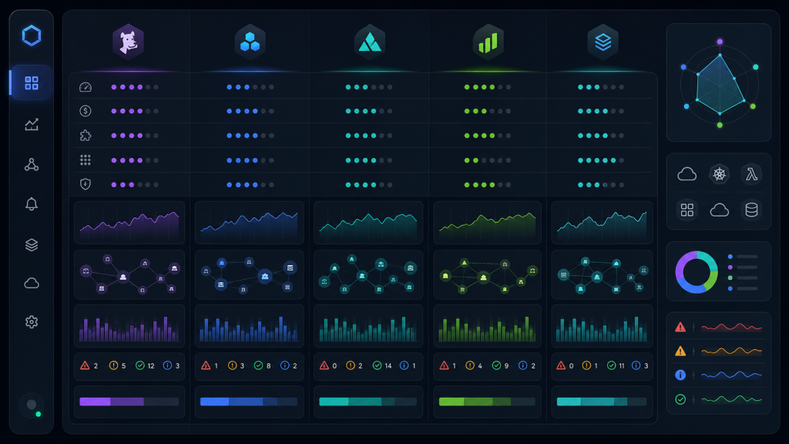This screenshot has height=444, width=789.
Task: Click the green check count "11"
Action: pos(622,366)
